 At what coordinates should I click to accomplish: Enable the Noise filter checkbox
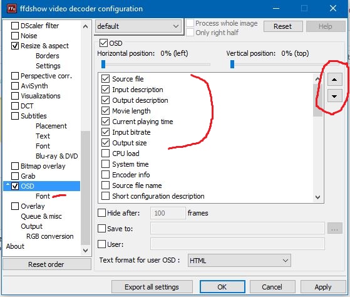coord(15,36)
